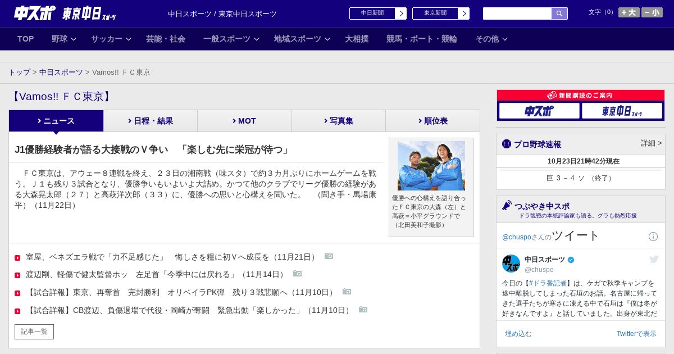Open the 東京新聞 link button
Image resolution: width=674 pixels, height=354 pixels.
pos(441,13)
